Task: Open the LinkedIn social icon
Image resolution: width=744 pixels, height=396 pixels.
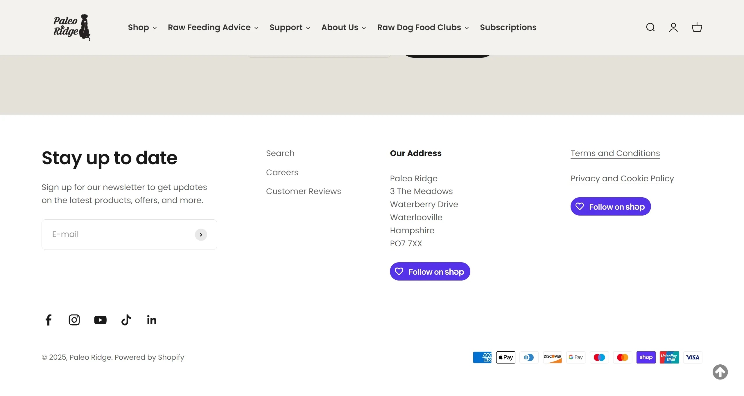Action: [x=152, y=320]
